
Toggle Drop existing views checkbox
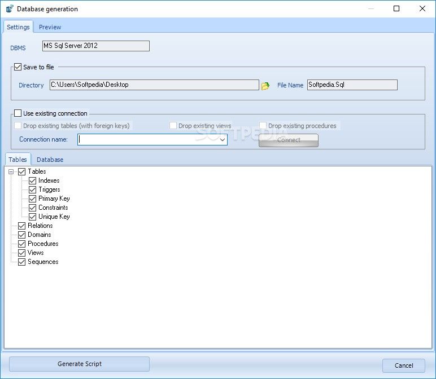coord(173,126)
